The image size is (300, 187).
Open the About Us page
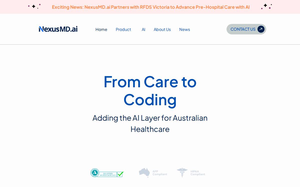point(162,29)
